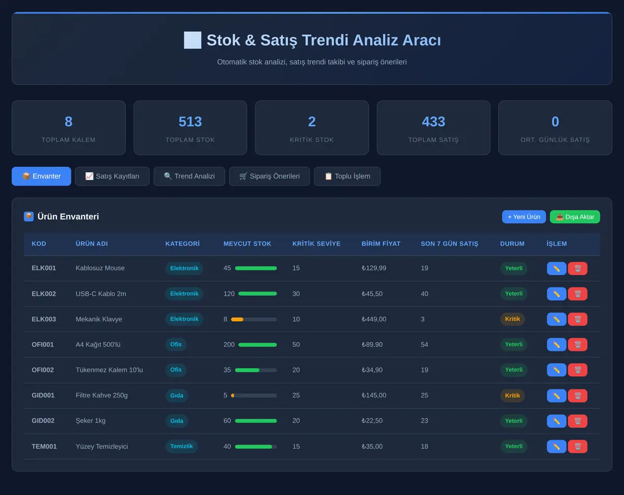Click the Toplam Satış stat card
This screenshot has height=495, width=624.
pyautogui.click(x=434, y=128)
